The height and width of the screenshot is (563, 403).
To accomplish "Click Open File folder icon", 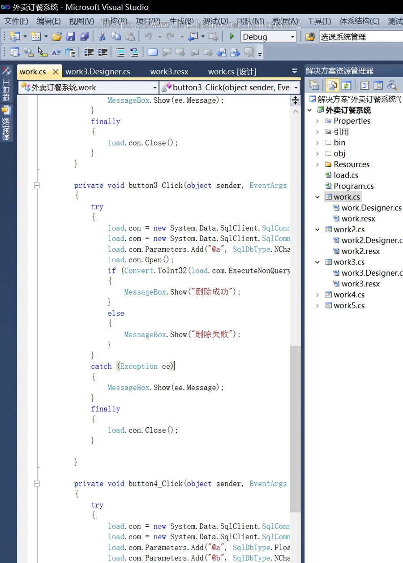I will click(57, 37).
